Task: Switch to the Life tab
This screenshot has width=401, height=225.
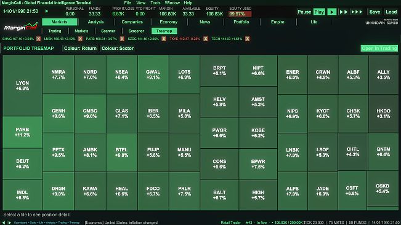Action: point(314,22)
